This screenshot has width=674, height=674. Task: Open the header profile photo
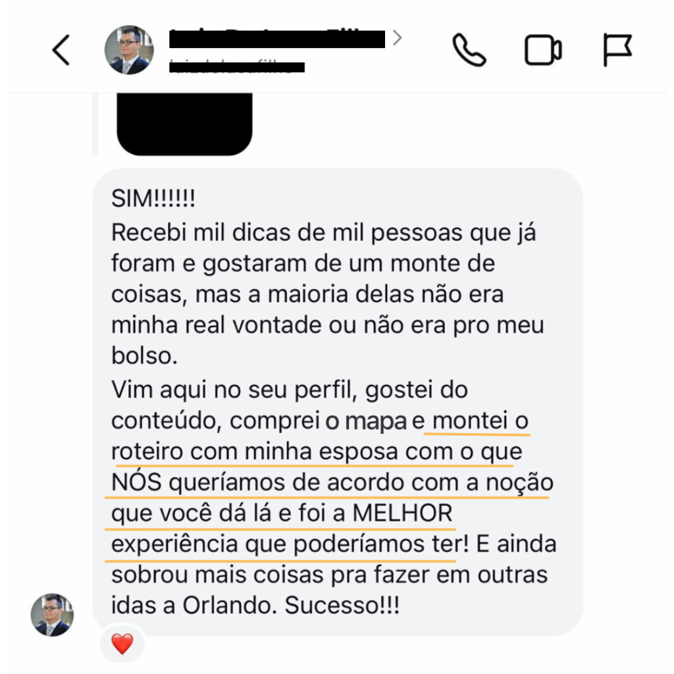(x=129, y=50)
